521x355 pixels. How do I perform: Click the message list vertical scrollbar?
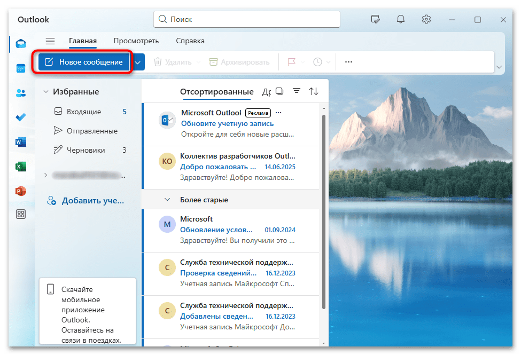click(324, 212)
